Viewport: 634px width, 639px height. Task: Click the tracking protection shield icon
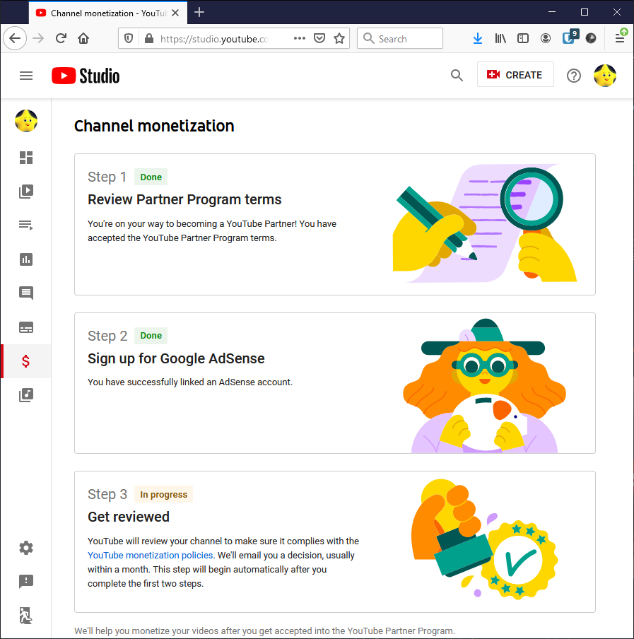click(x=129, y=39)
